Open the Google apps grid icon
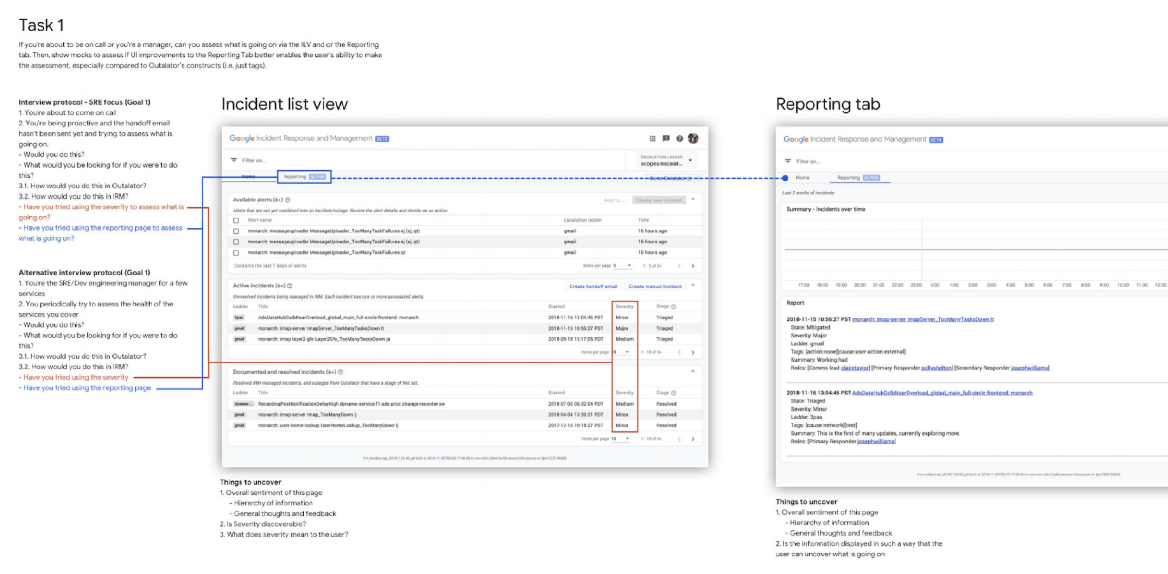 pyautogui.click(x=652, y=138)
